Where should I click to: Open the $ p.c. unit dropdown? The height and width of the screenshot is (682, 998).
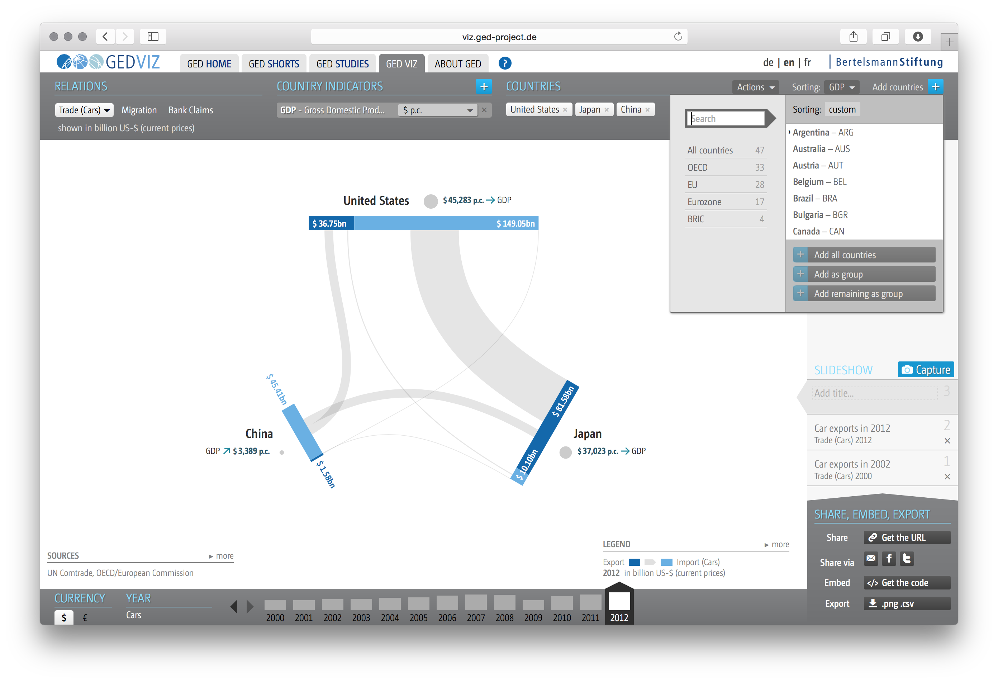click(438, 110)
